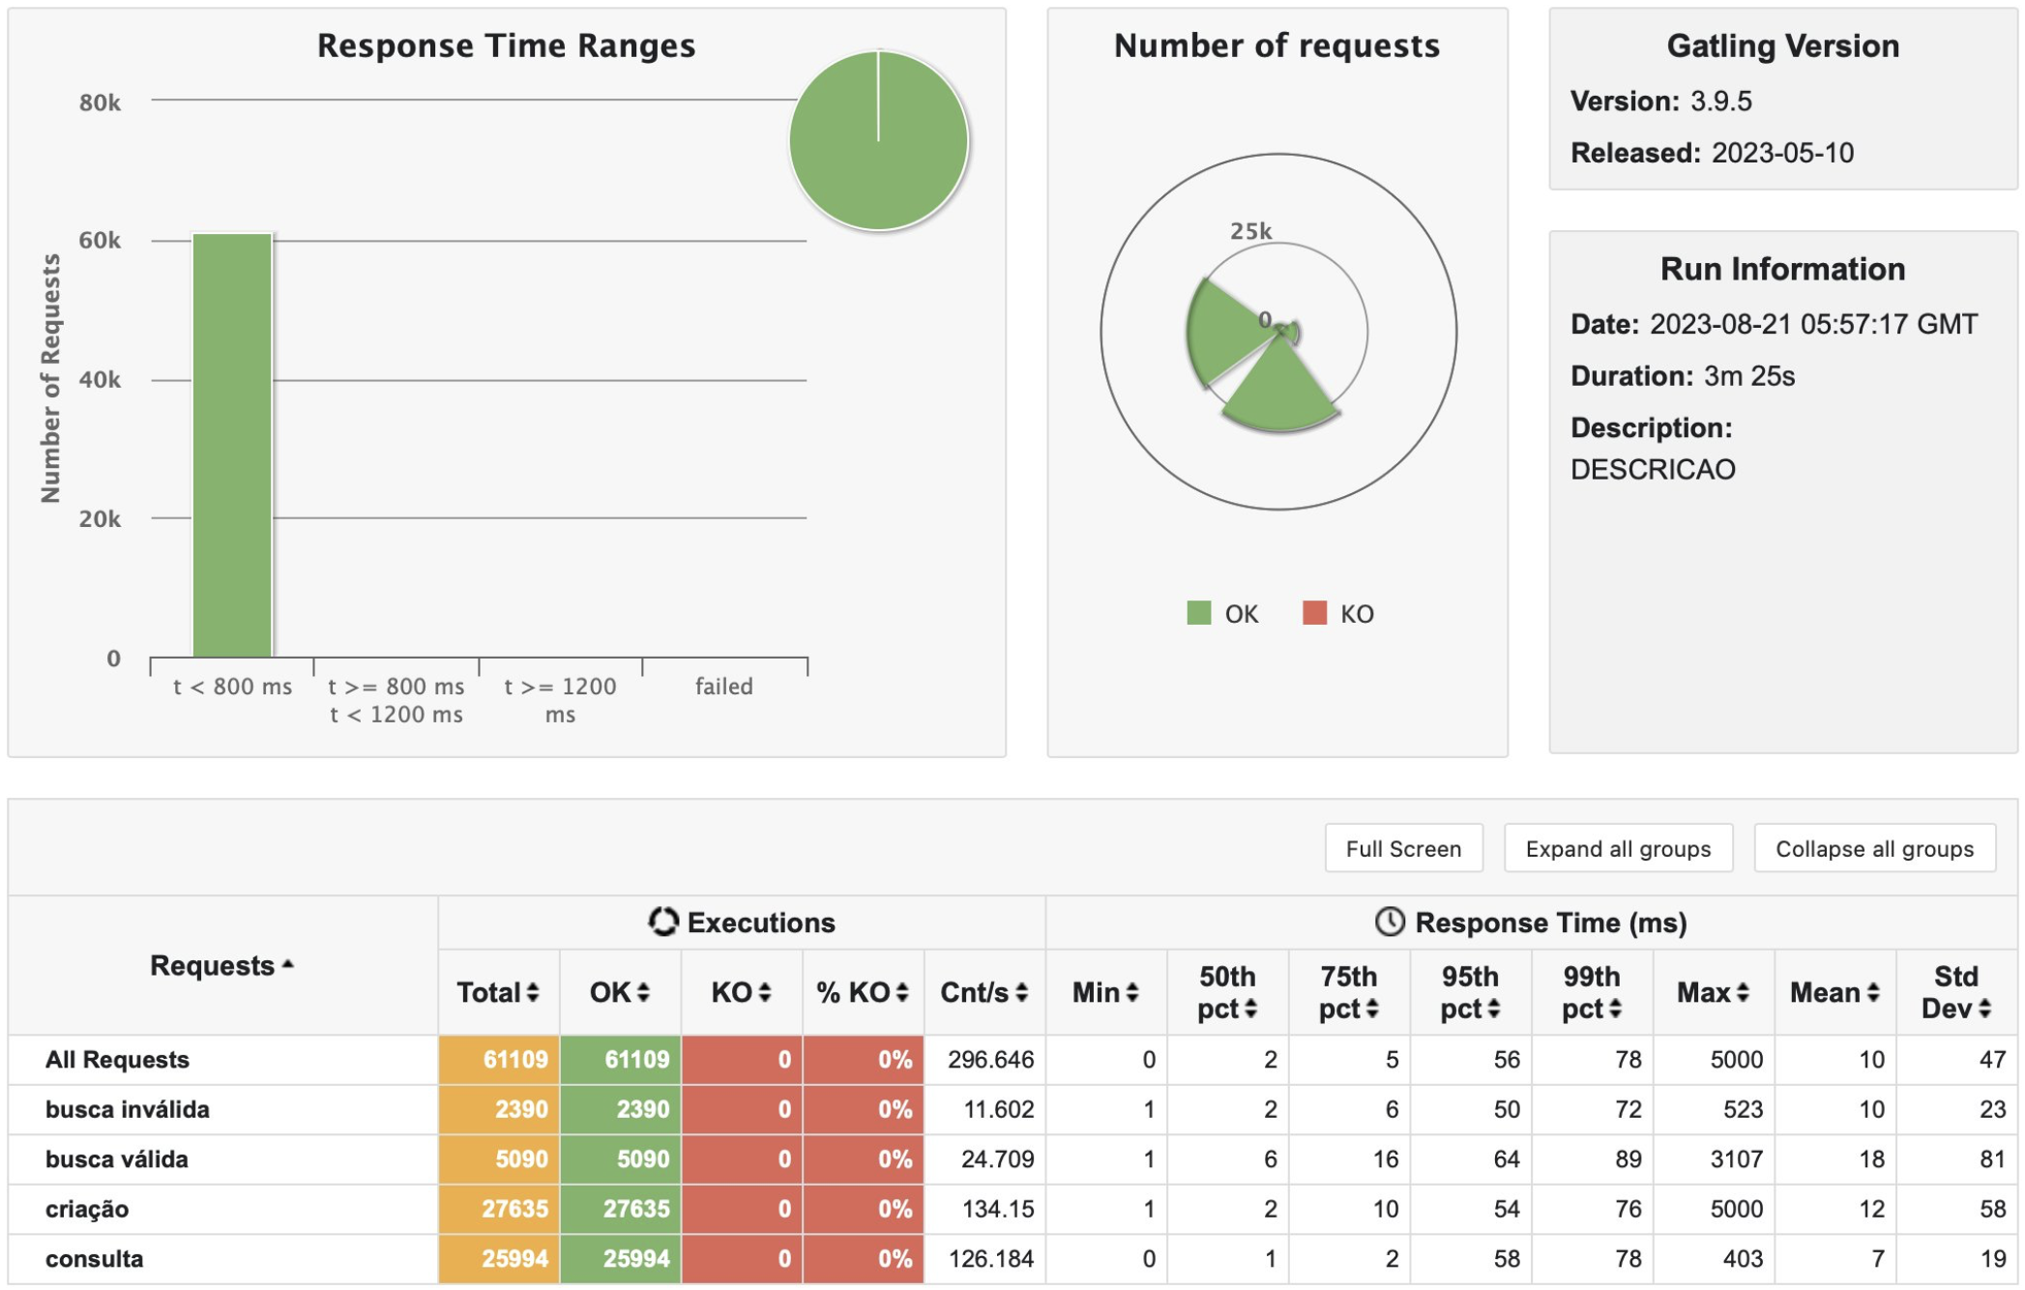The image size is (2025, 1290).
Task: Click busca válida OK 5090 green cell
Action: [x=621, y=1159]
